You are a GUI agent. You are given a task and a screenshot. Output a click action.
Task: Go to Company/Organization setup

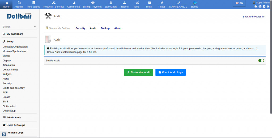coord(15,47)
